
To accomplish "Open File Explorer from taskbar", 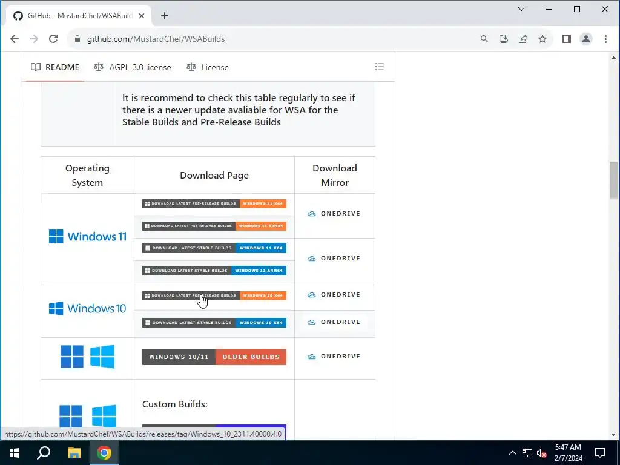I will (x=74, y=453).
